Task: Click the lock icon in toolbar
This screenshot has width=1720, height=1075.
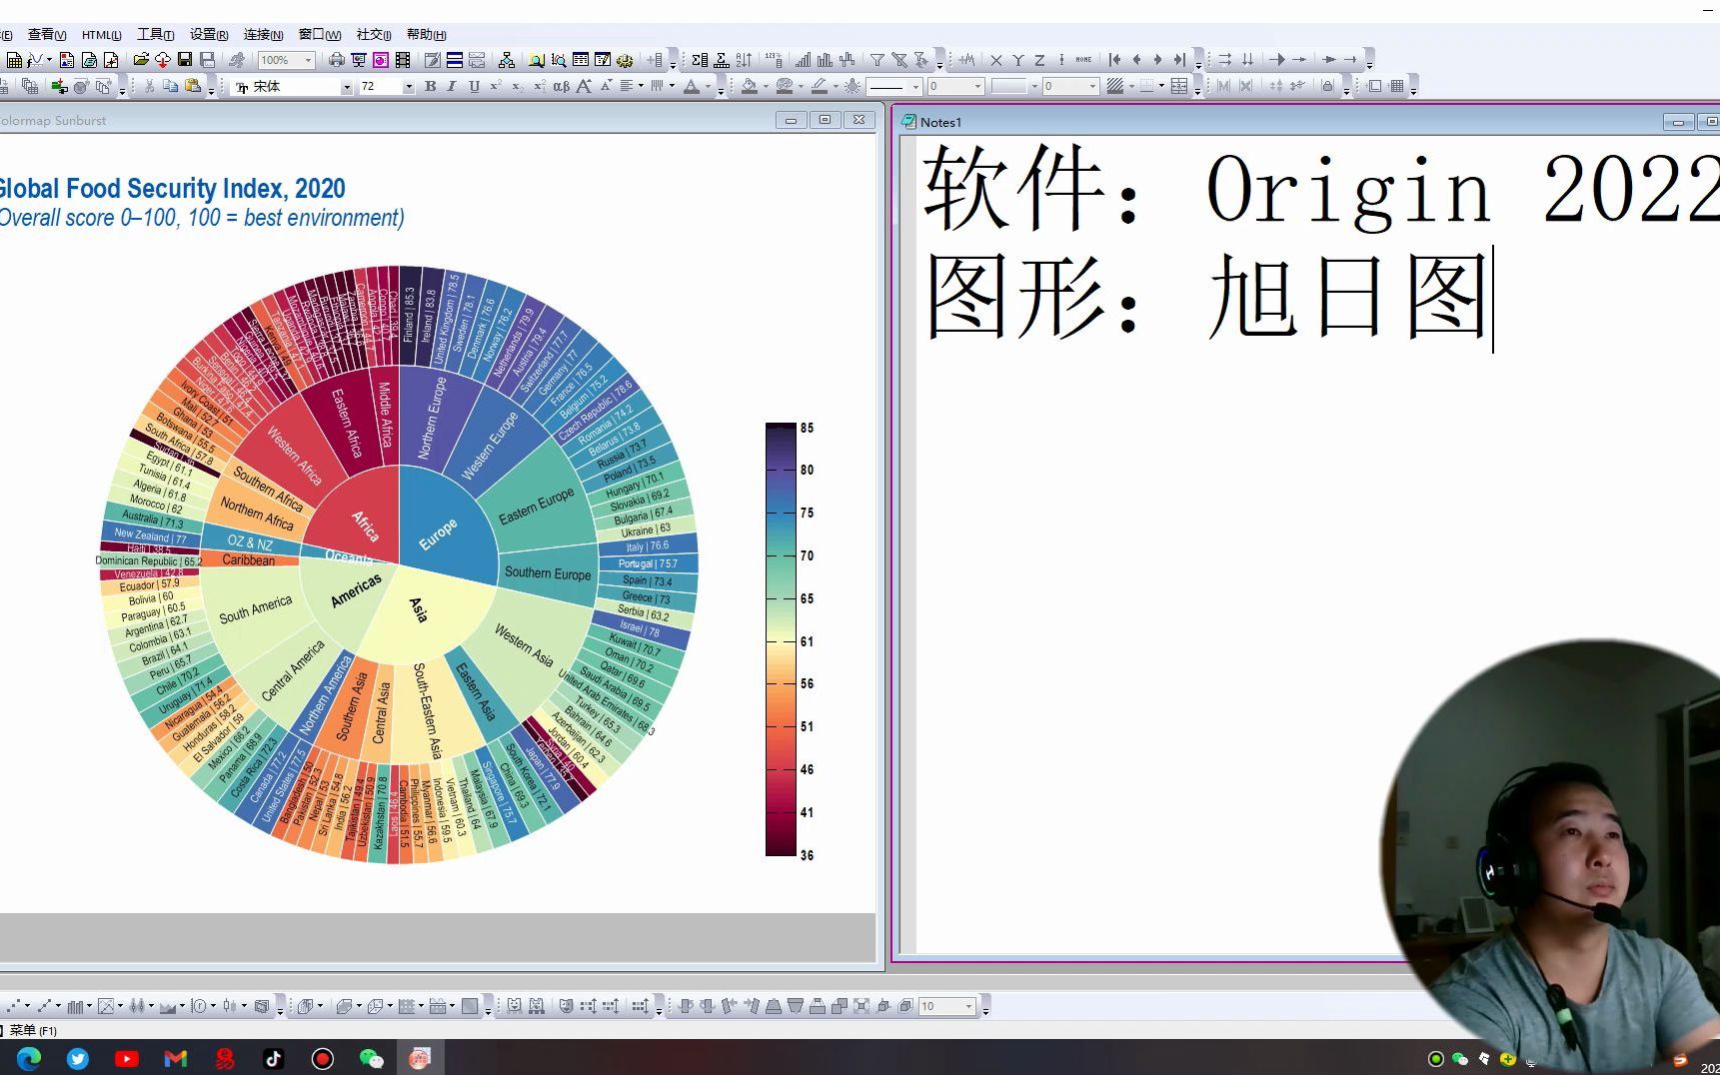Action: click(x=1327, y=87)
